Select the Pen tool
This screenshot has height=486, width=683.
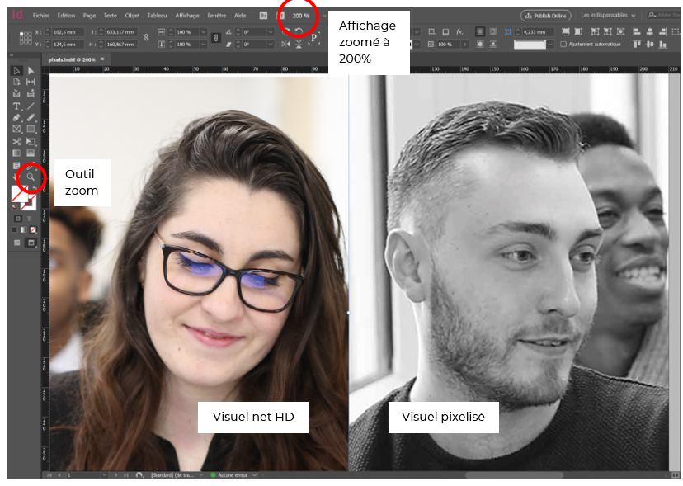click(16, 118)
